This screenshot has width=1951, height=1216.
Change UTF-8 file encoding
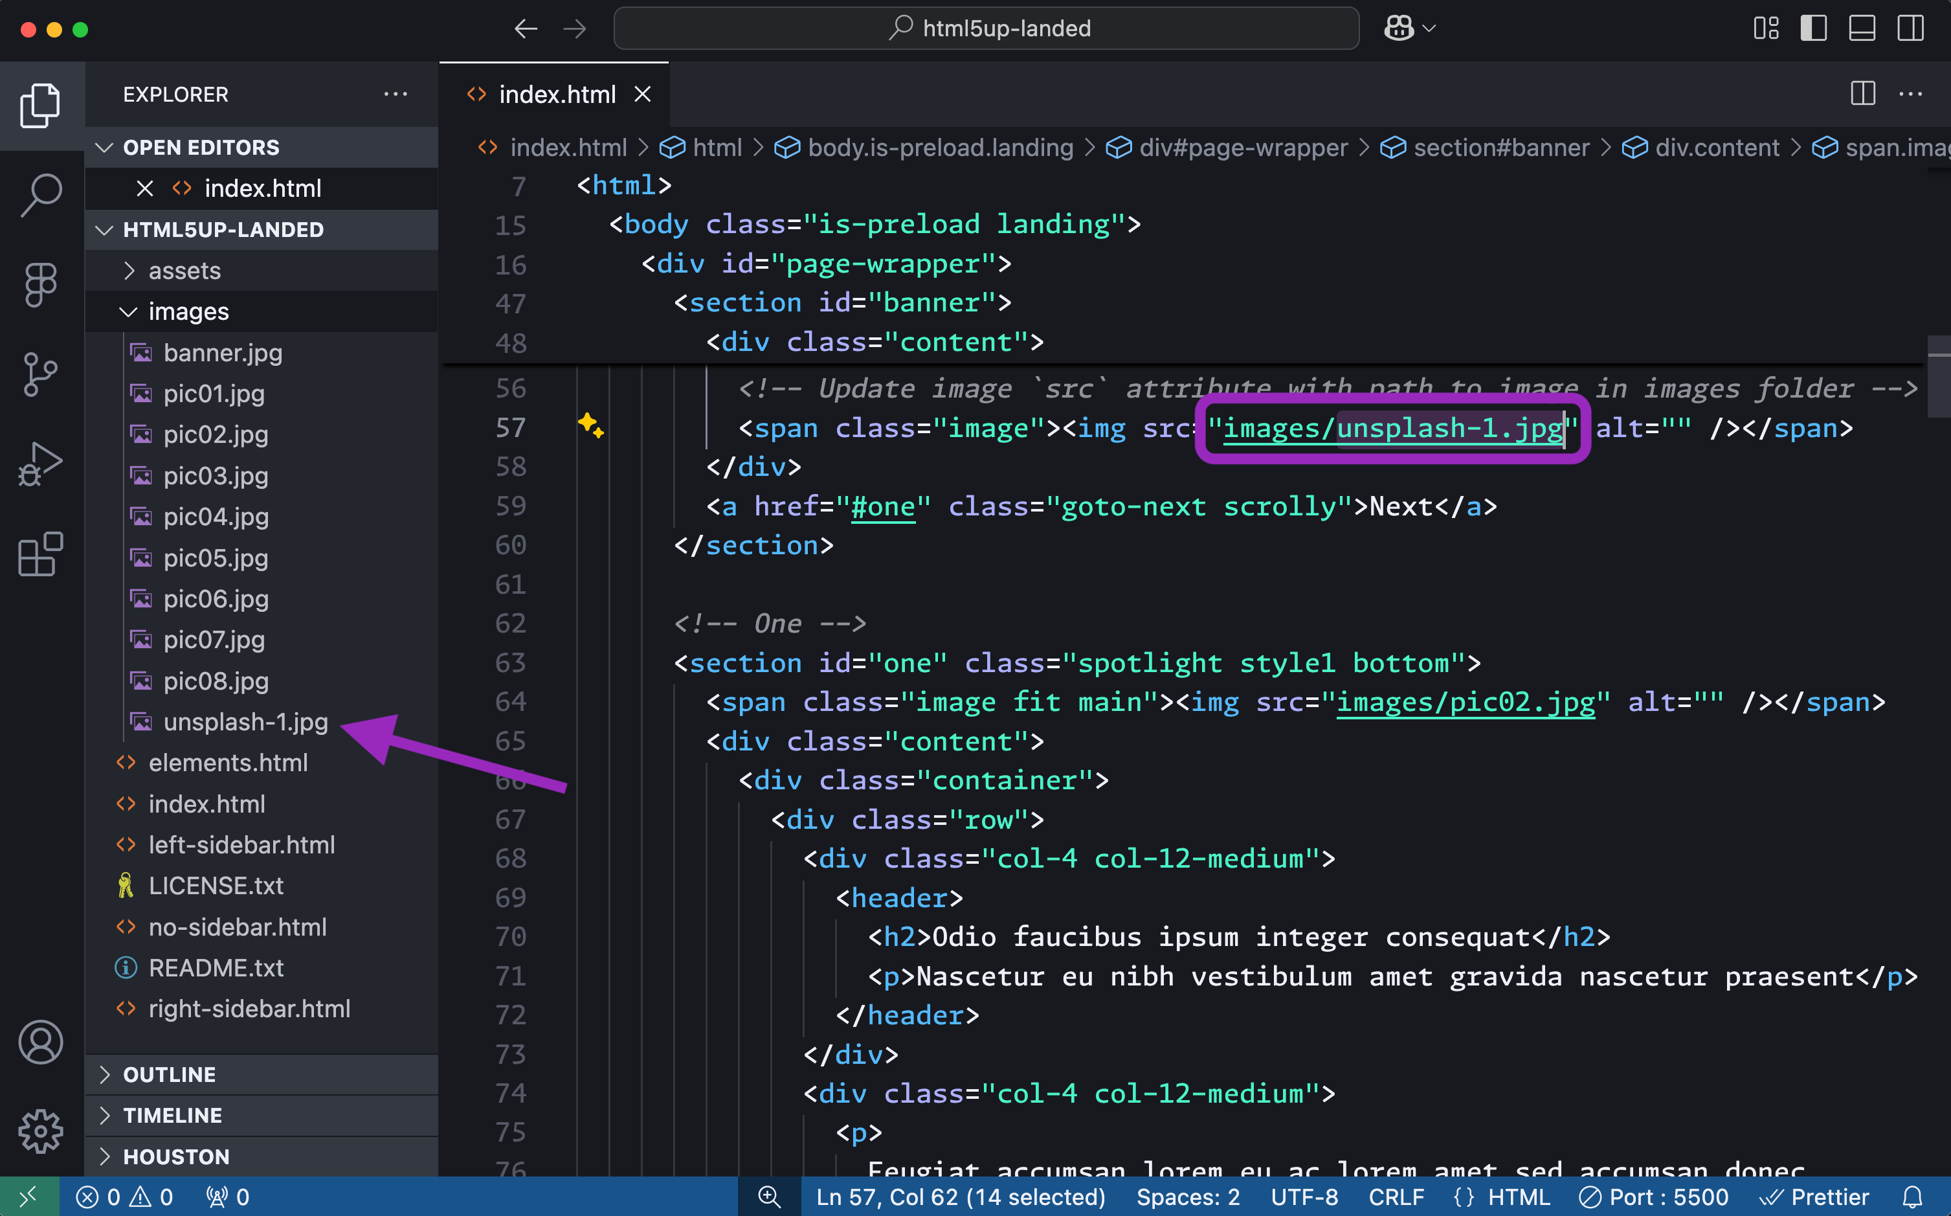1304,1197
